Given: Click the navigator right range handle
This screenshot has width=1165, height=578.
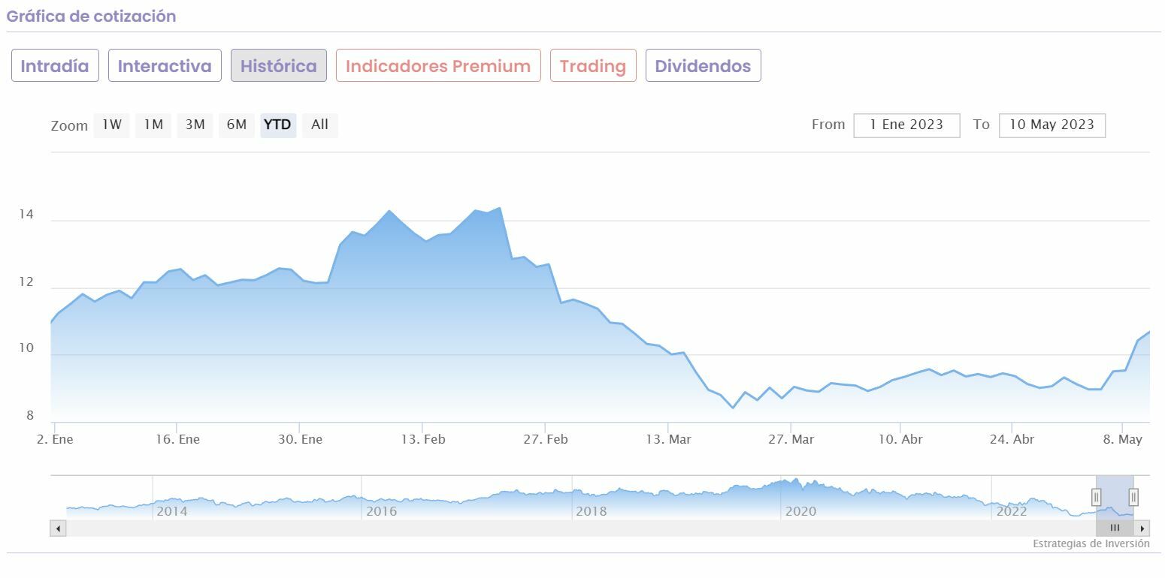Looking at the screenshot, I should 1133,497.
